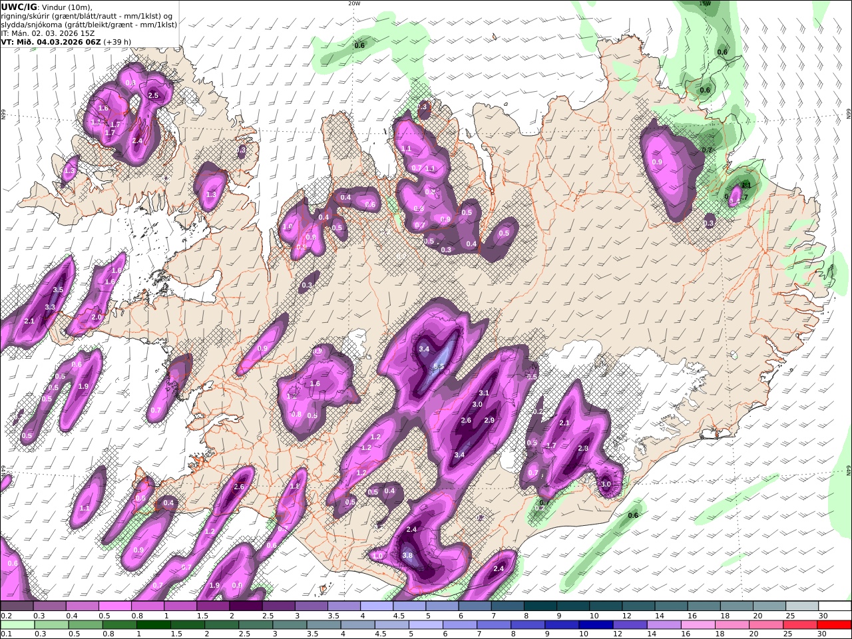Click the 0.8–1 green rain legend swatch
The height and width of the screenshot is (639, 852).
(x=119, y=625)
